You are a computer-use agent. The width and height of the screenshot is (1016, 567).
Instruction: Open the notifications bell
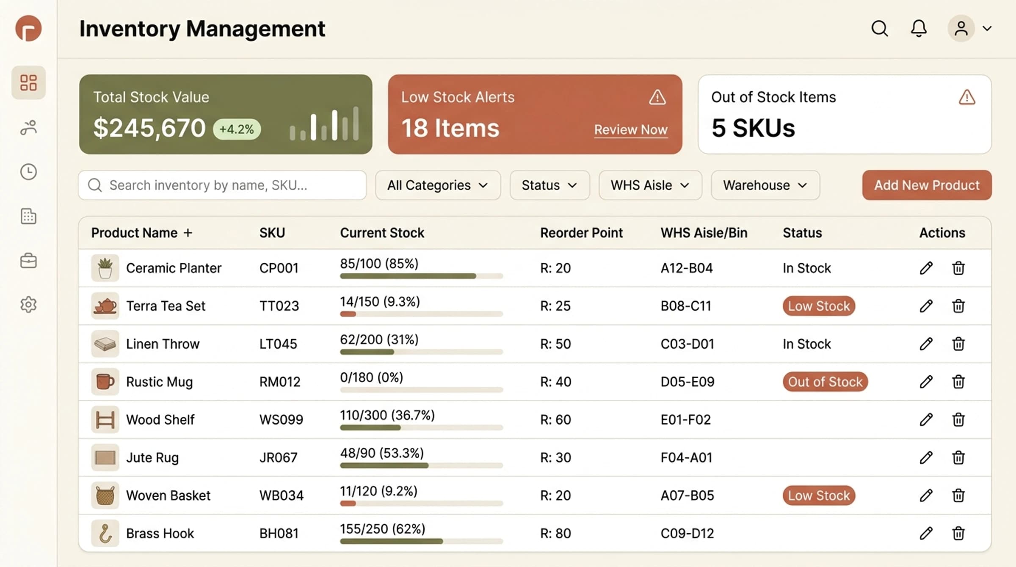919,28
